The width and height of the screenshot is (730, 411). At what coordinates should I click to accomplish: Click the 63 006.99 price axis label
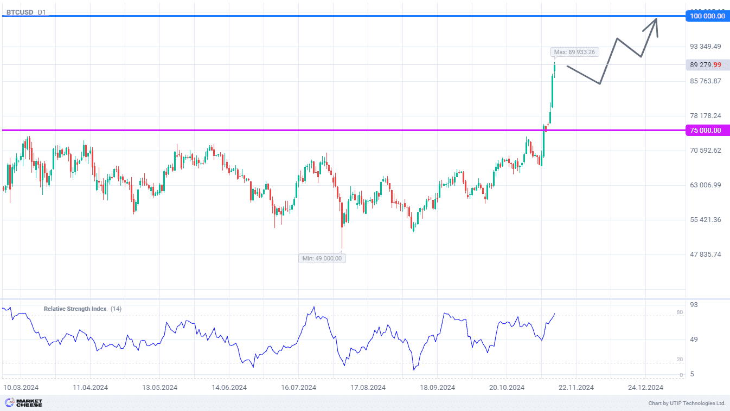(705, 185)
